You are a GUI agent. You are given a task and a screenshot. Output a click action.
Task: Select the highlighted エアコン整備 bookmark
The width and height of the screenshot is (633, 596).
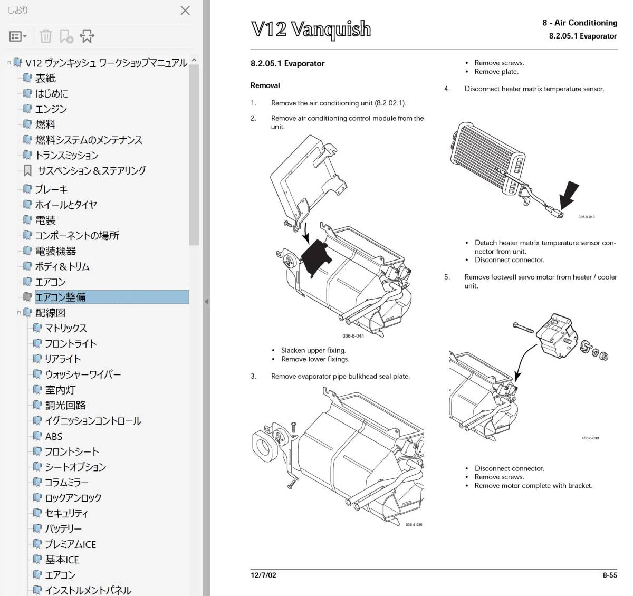tap(111, 297)
